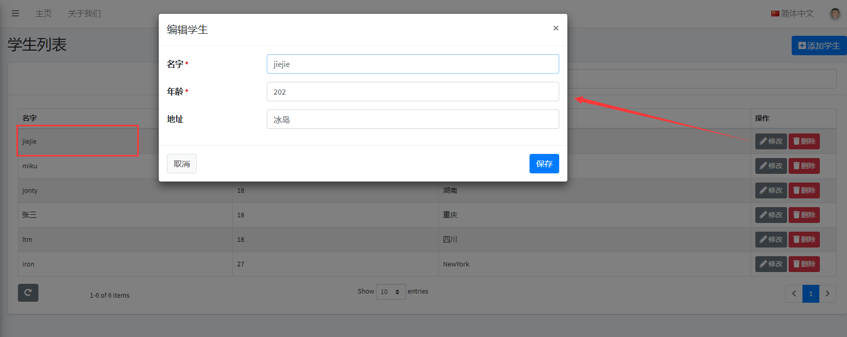This screenshot has width=847, height=337.
Task: Click the user avatar icon
Action: [x=835, y=14]
